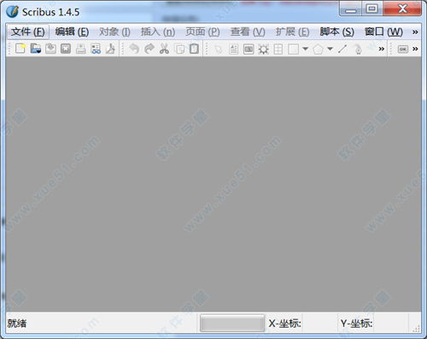Click the Undo arrow icon
The width and height of the screenshot is (427, 339).
[x=134, y=49]
